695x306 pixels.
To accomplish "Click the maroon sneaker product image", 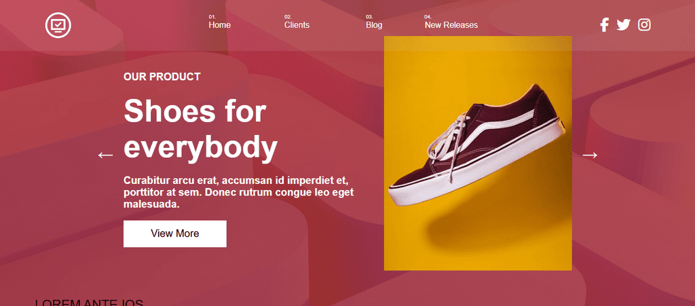I will pyautogui.click(x=477, y=153).
